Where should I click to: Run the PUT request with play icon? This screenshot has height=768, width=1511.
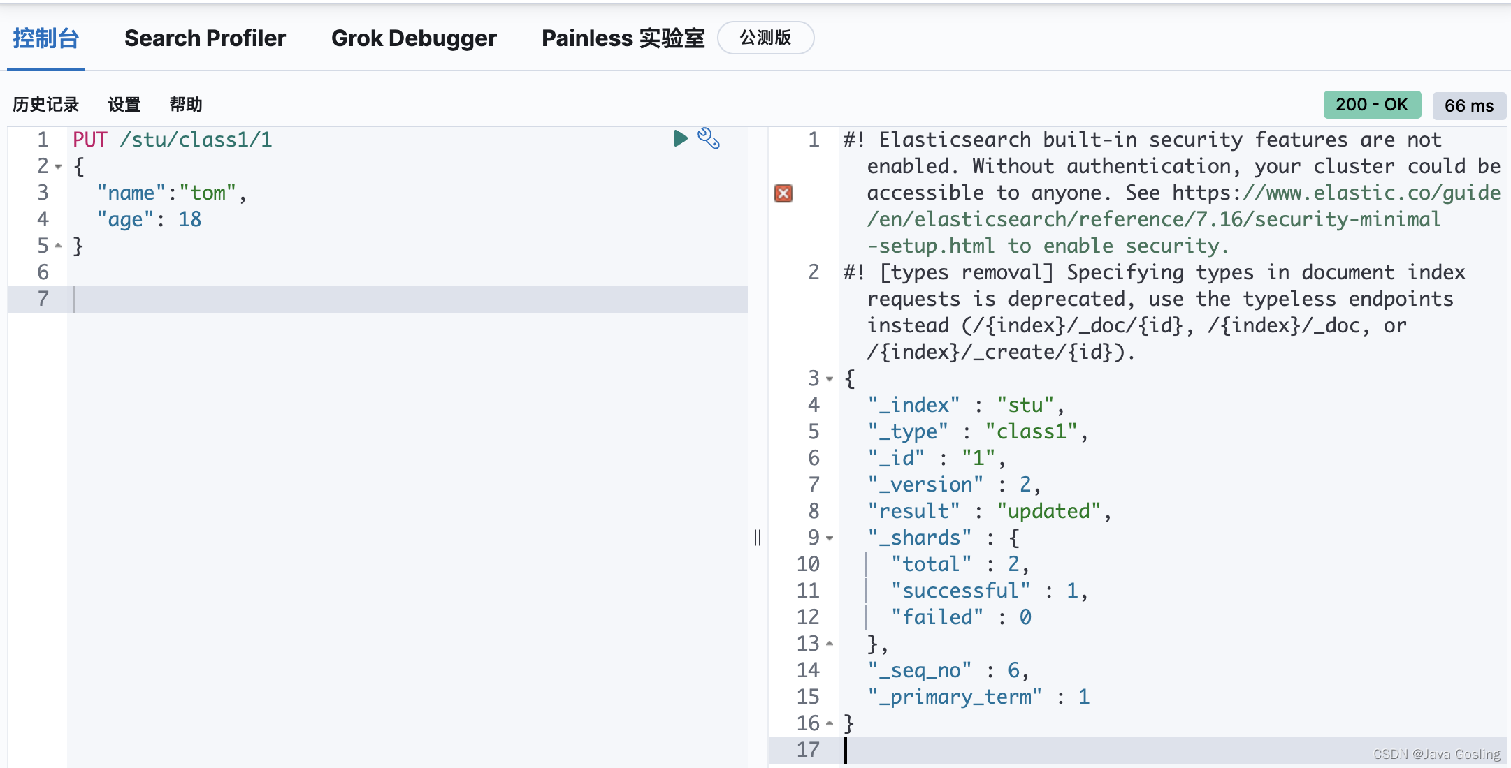click(679, 138)
